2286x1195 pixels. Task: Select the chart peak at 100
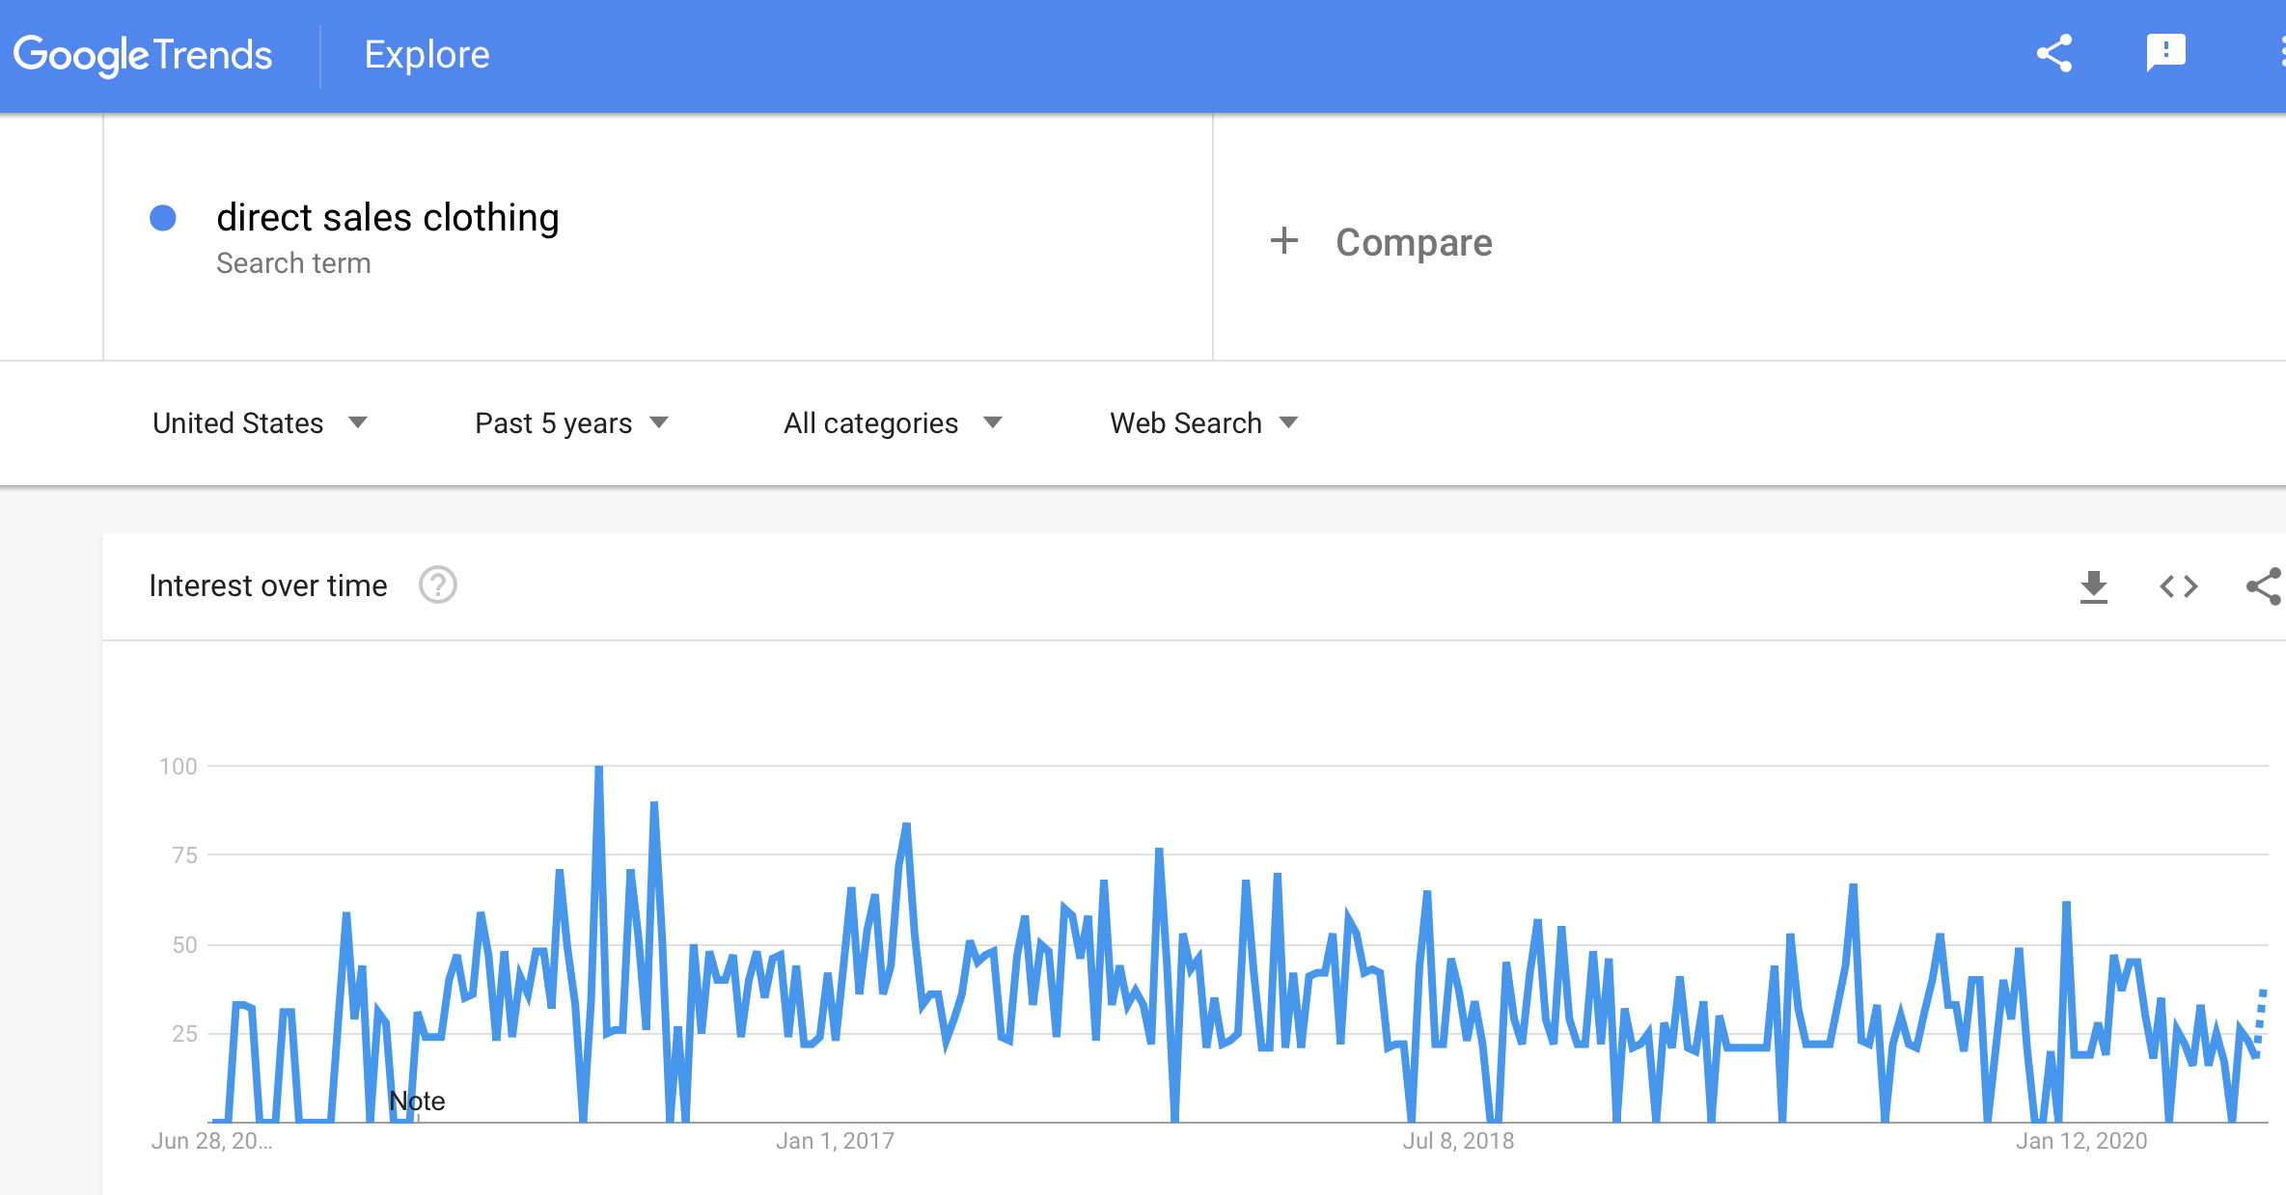pos(598,768)
